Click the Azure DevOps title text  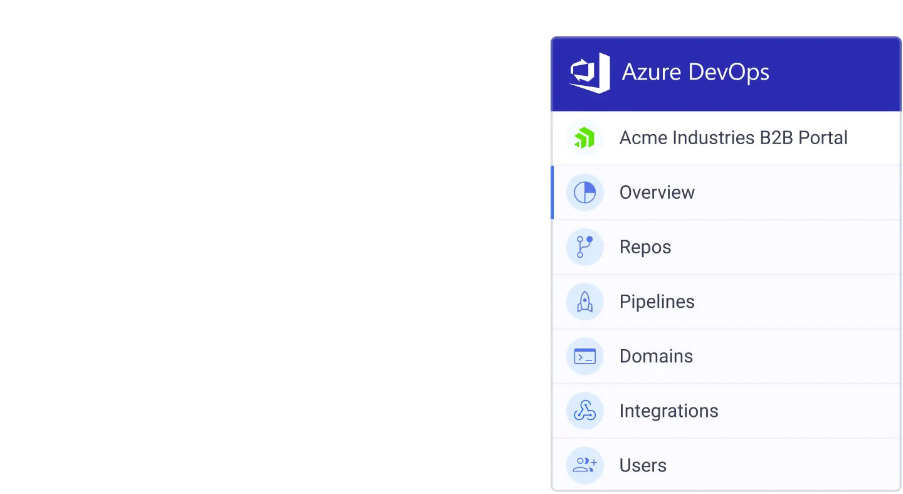[695, 73]
